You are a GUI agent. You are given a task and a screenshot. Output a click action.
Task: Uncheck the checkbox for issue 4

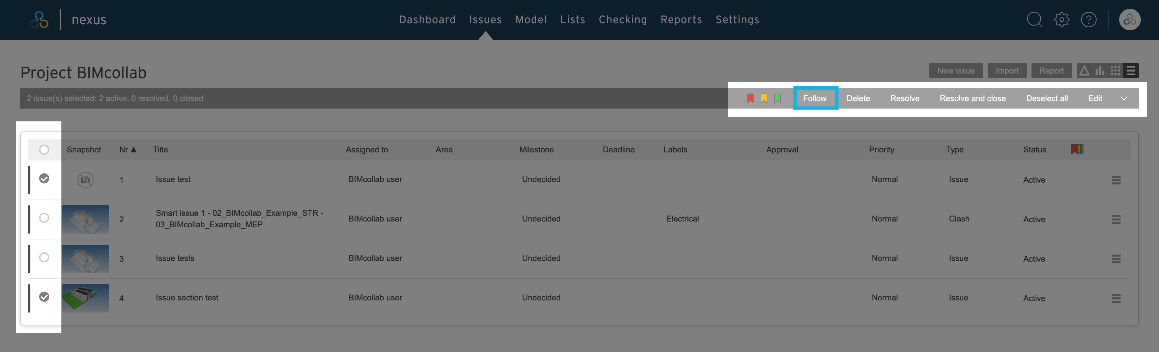click(44, 297)
